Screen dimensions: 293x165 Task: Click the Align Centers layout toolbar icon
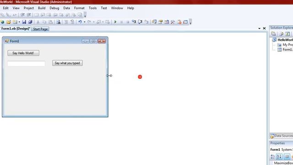29,15
